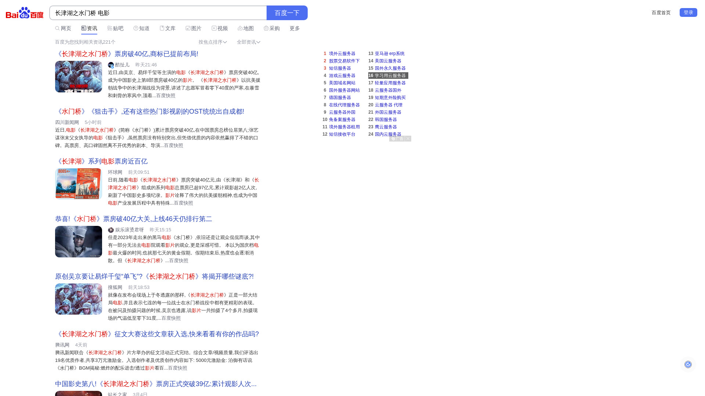Click the 股票交易软件下 ad link
This screenshot has height=396, width=705.
pyautogui.click(x=344, y=61)
